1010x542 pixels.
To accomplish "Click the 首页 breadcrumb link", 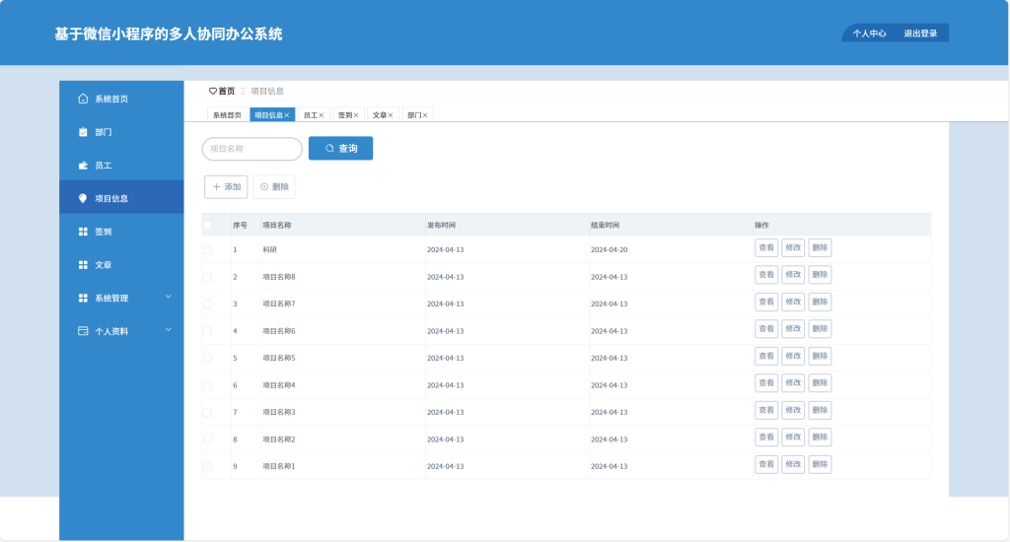I will [x=227, y=92].
